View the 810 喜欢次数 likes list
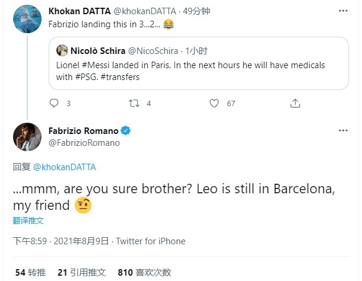The width and height of the screenshot is (362, 281). click(x=144, y=272)
